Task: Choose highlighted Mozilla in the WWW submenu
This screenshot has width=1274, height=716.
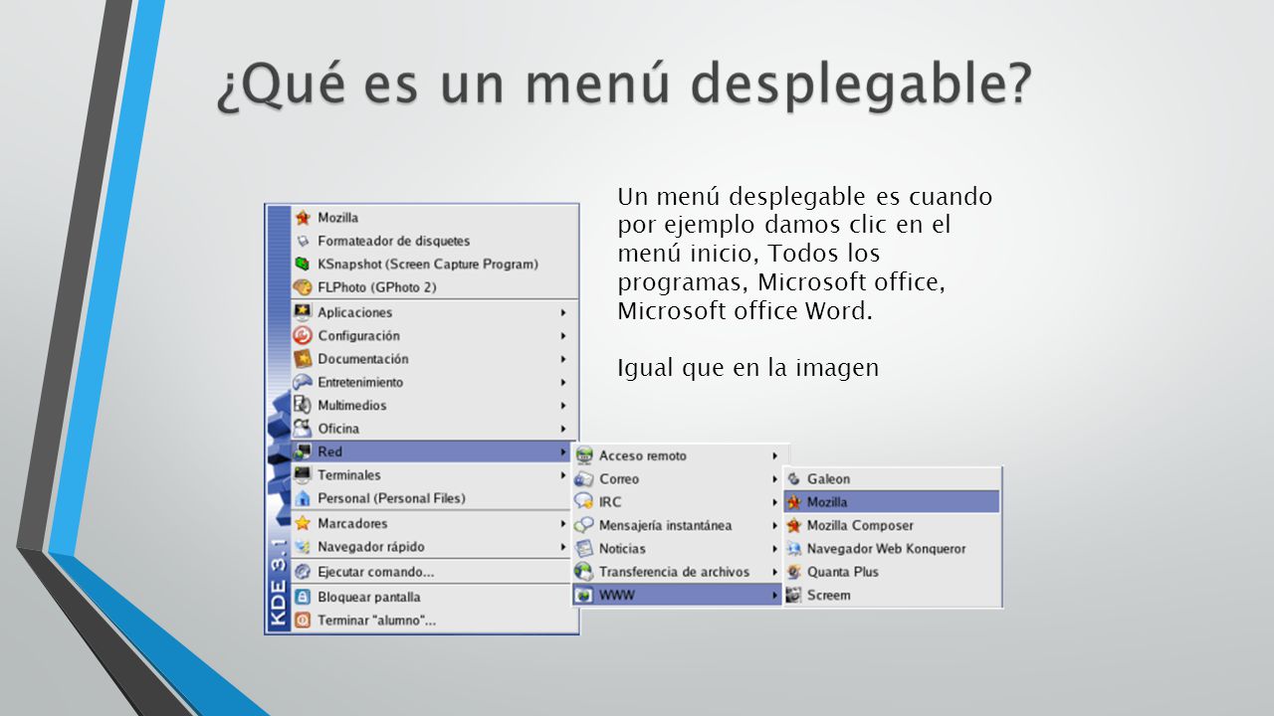Action: pos(892,502)
